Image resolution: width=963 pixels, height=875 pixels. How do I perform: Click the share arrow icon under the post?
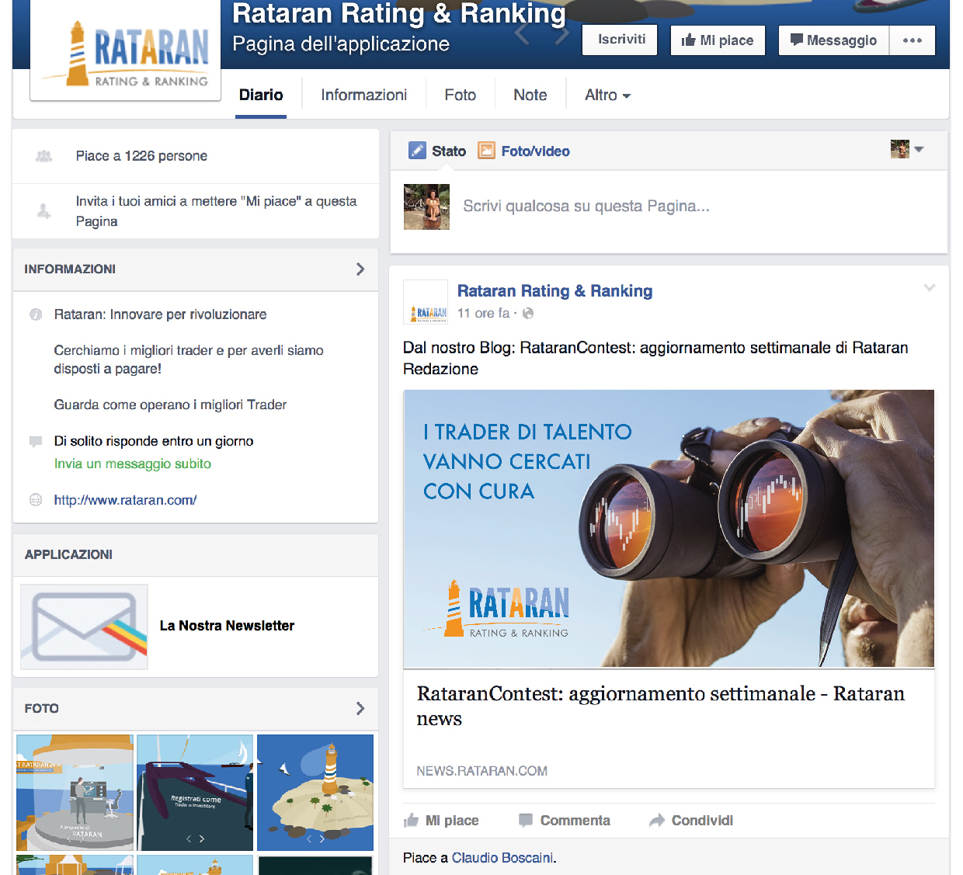[657, 821]
